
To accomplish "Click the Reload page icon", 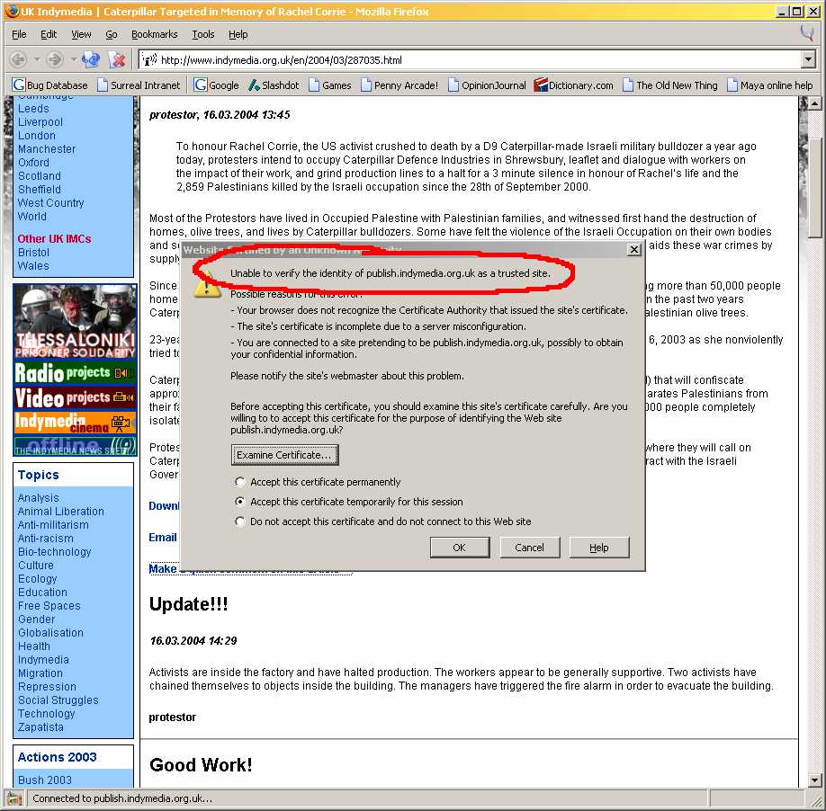I will (x=91, y=60).
